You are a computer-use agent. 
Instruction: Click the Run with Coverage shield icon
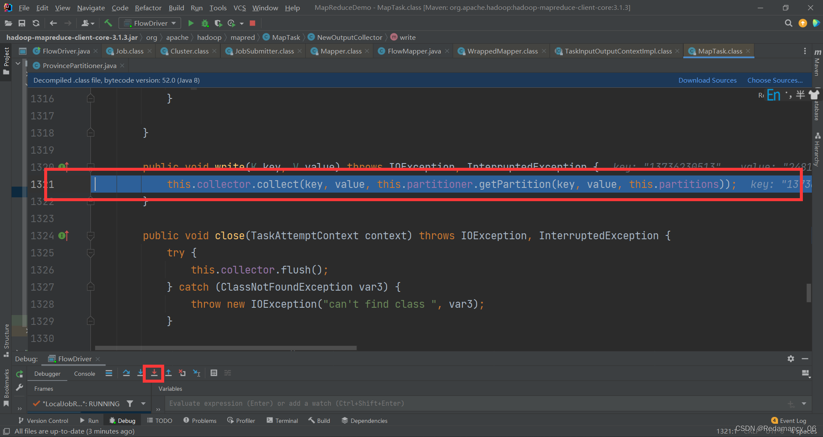click(218, 23)
